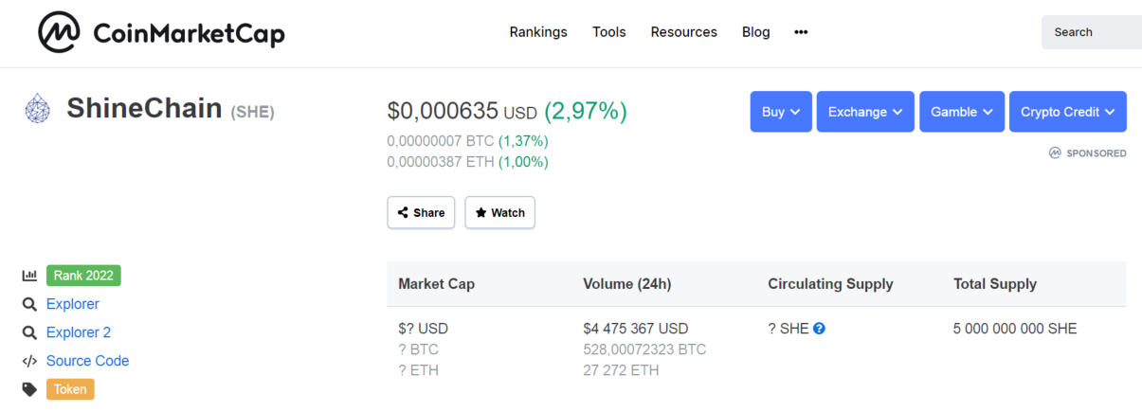The width and height of the screenshot is (1142, 412).
Task: Open the Explorer 2 link
Action: tap(79, 332)
